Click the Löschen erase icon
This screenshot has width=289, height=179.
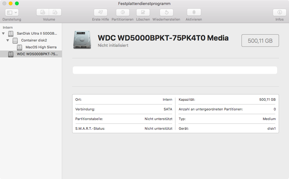(143, 12)
